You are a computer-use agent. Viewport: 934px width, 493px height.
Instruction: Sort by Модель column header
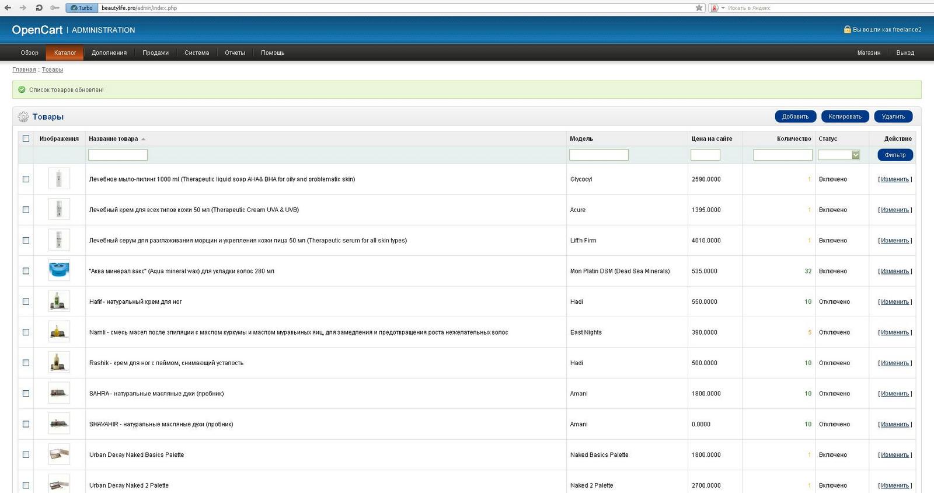(x=581, y=138)
